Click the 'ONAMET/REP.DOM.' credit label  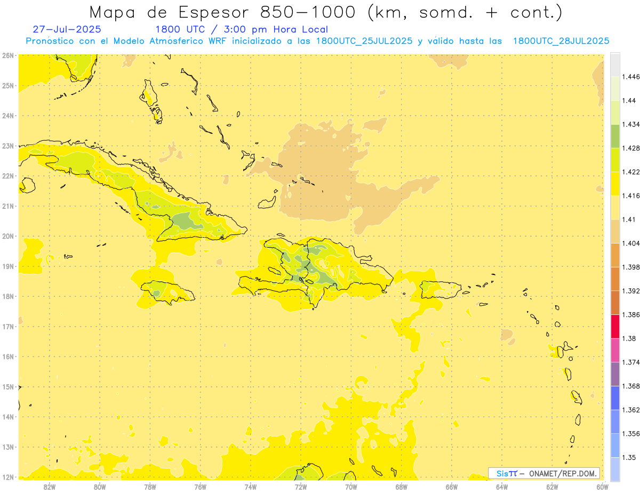pyautogui.click(x=563, y=473)
